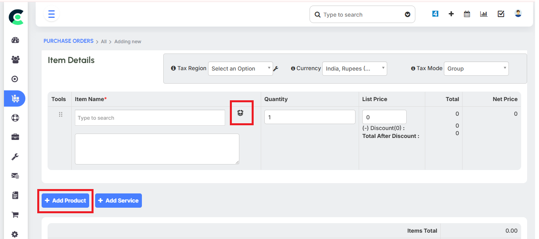Open tasks using the checkmark icon

501,13
